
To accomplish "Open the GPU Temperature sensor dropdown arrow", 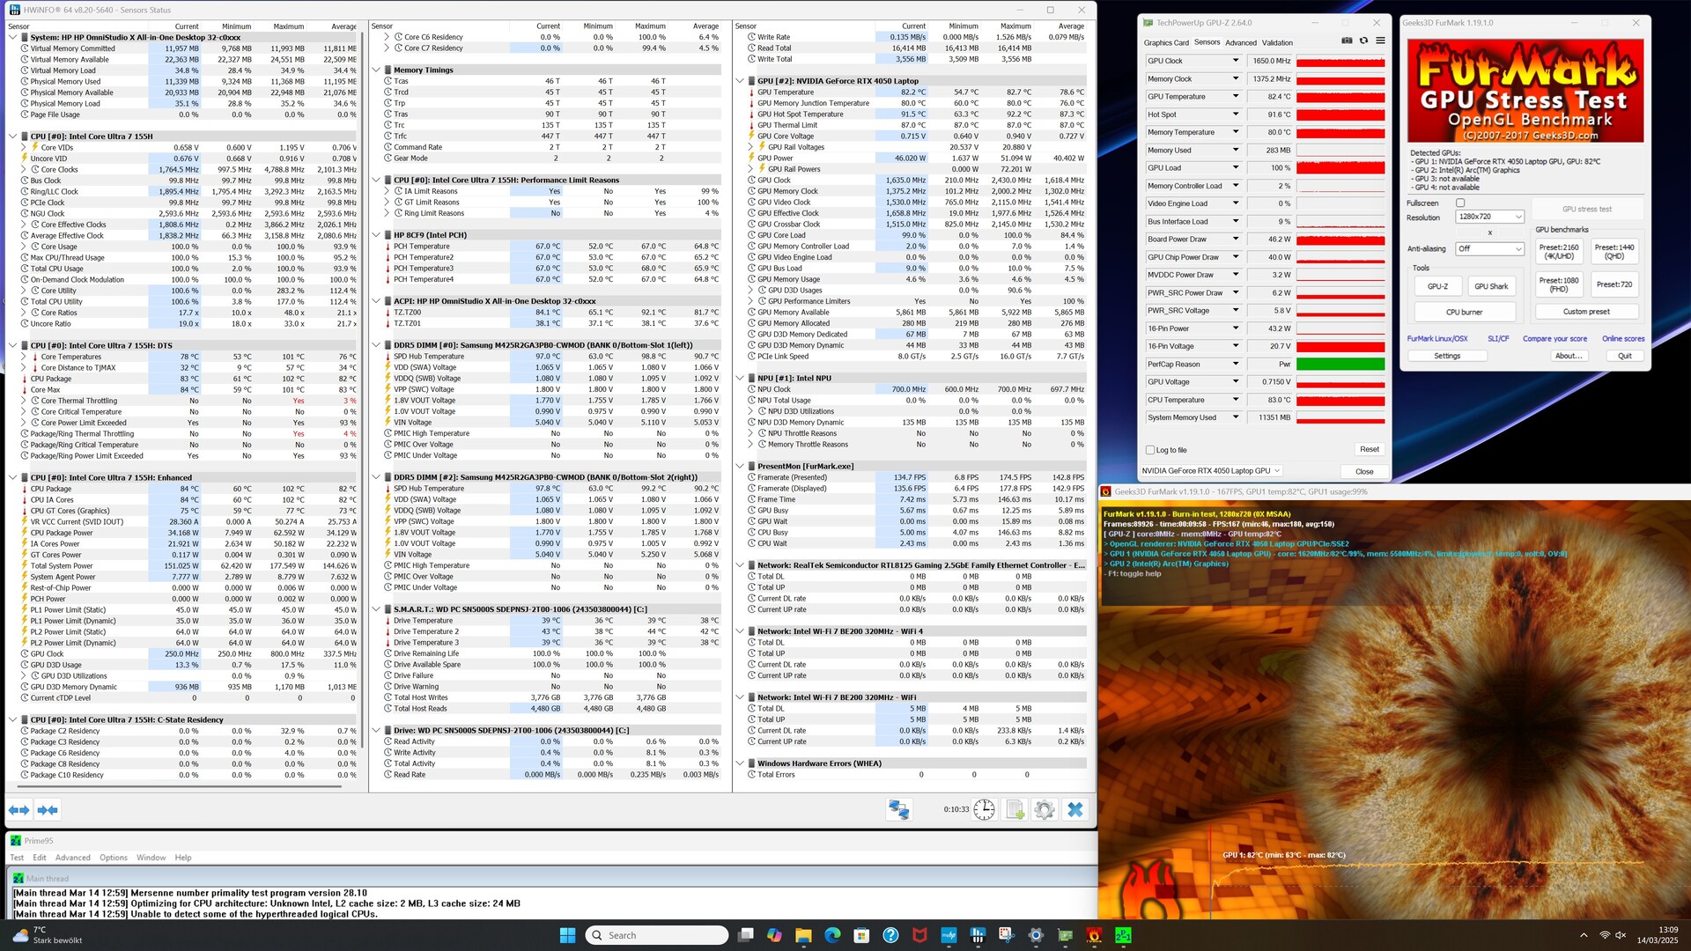I will 1235,96.
